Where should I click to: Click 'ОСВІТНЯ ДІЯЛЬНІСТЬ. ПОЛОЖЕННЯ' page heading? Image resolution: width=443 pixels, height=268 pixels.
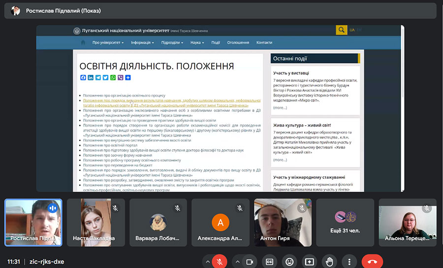pos(157,66)
